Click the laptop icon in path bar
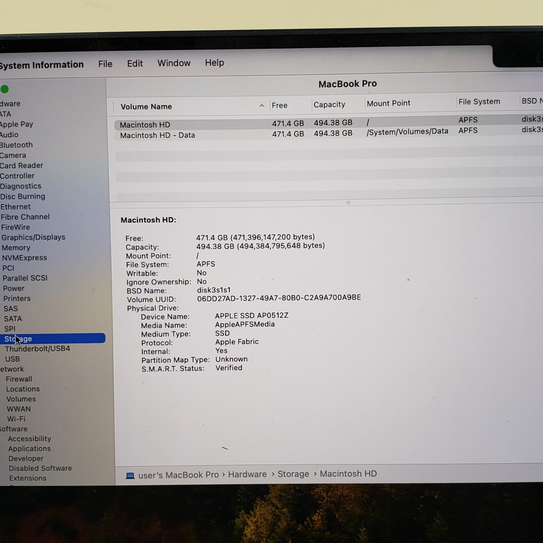Screen dimensions: 543x543 click(x=130, y=475)
